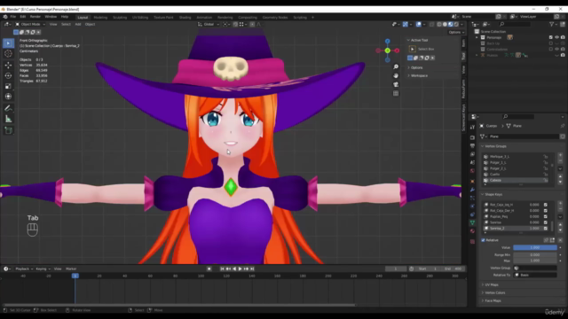Toggle Relative shape keys checkbox
Viewport: 568px width, 319px height.
pos(483,240)
